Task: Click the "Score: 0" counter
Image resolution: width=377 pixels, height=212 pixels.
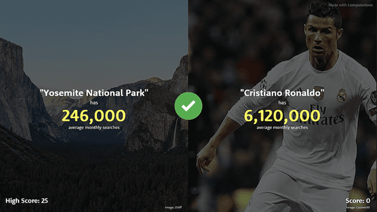Action: coord(358,201)
